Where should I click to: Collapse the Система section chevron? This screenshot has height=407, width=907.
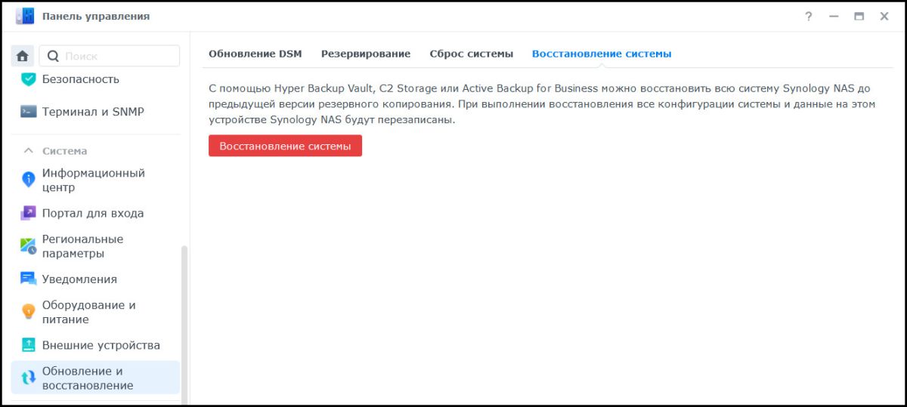tap(29, 151)
